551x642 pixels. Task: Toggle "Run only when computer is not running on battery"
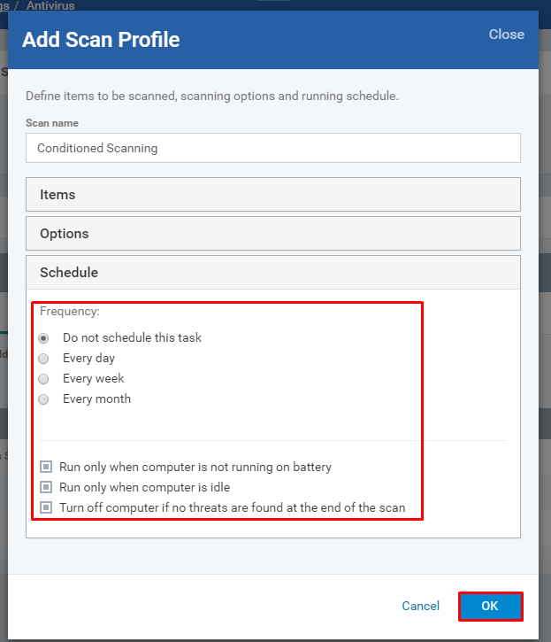pos(46,467)
